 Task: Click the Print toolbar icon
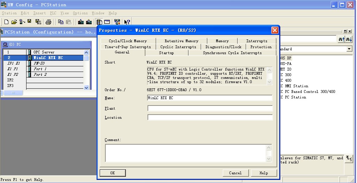(x=48, y=22)
